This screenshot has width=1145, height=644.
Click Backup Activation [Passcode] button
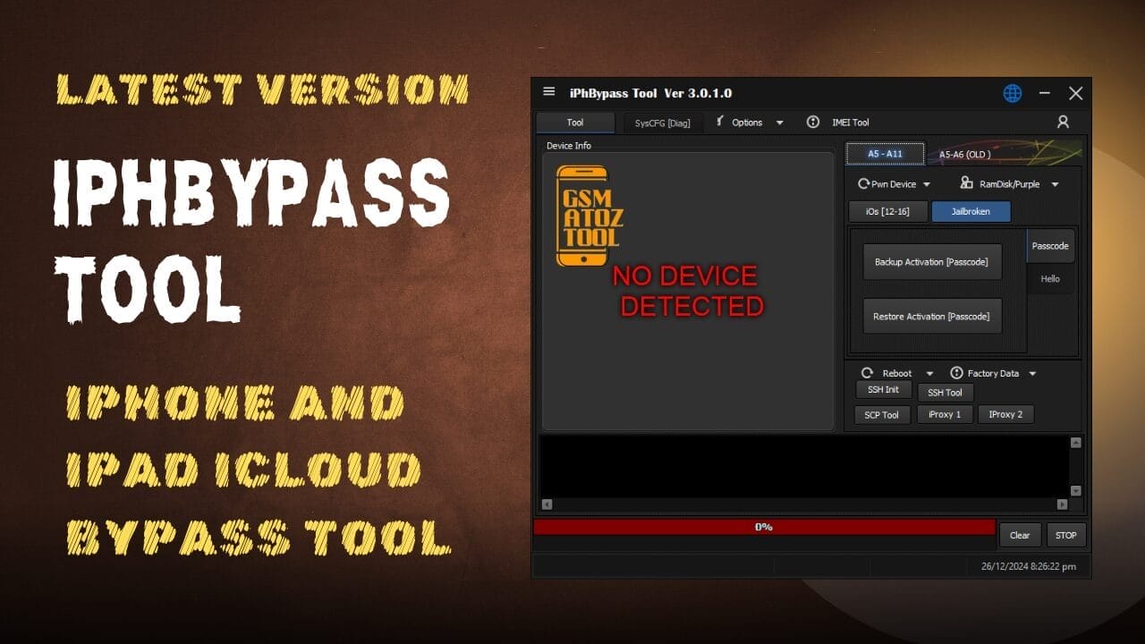[x=932, y=261]
